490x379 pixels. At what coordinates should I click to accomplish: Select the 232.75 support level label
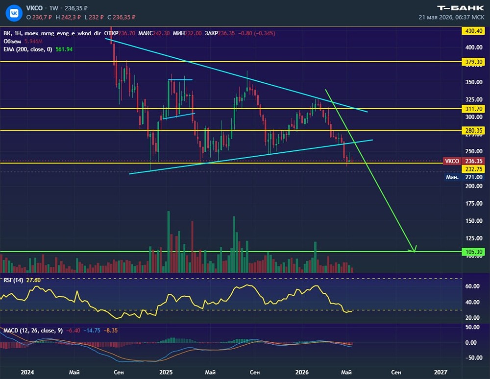tap(473, 169)
